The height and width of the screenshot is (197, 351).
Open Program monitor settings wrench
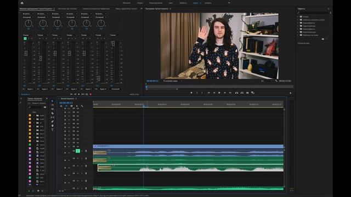[x=276, y=81]
